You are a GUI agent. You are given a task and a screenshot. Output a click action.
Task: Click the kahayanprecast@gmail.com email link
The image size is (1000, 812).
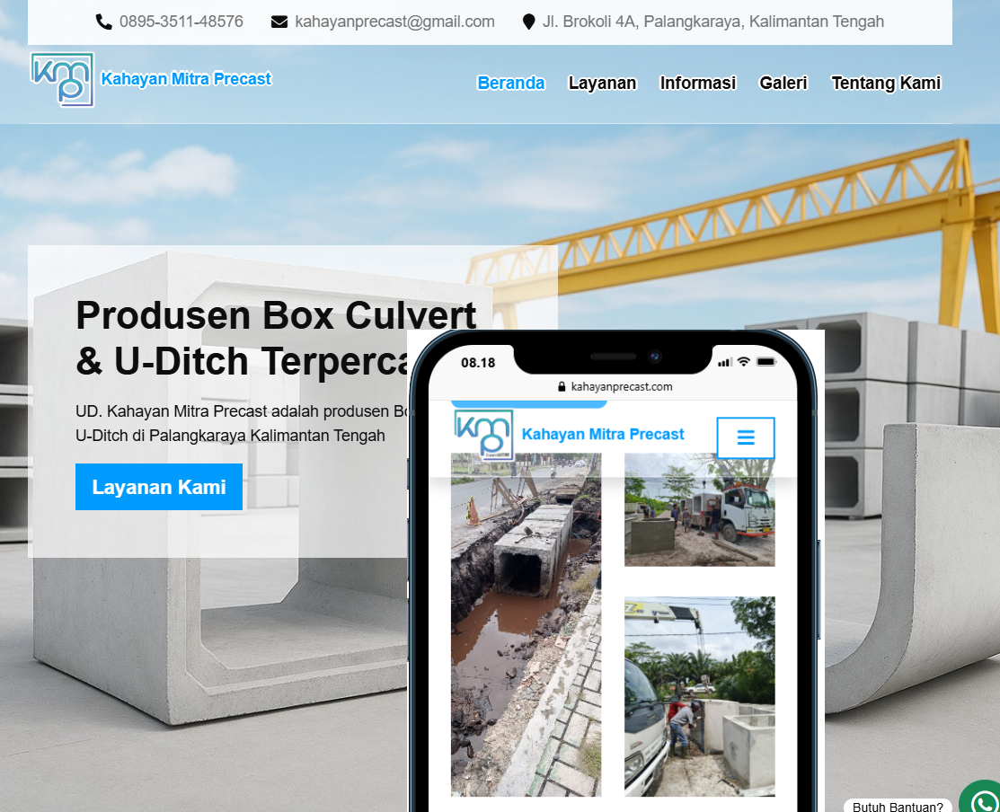[394, 21]
